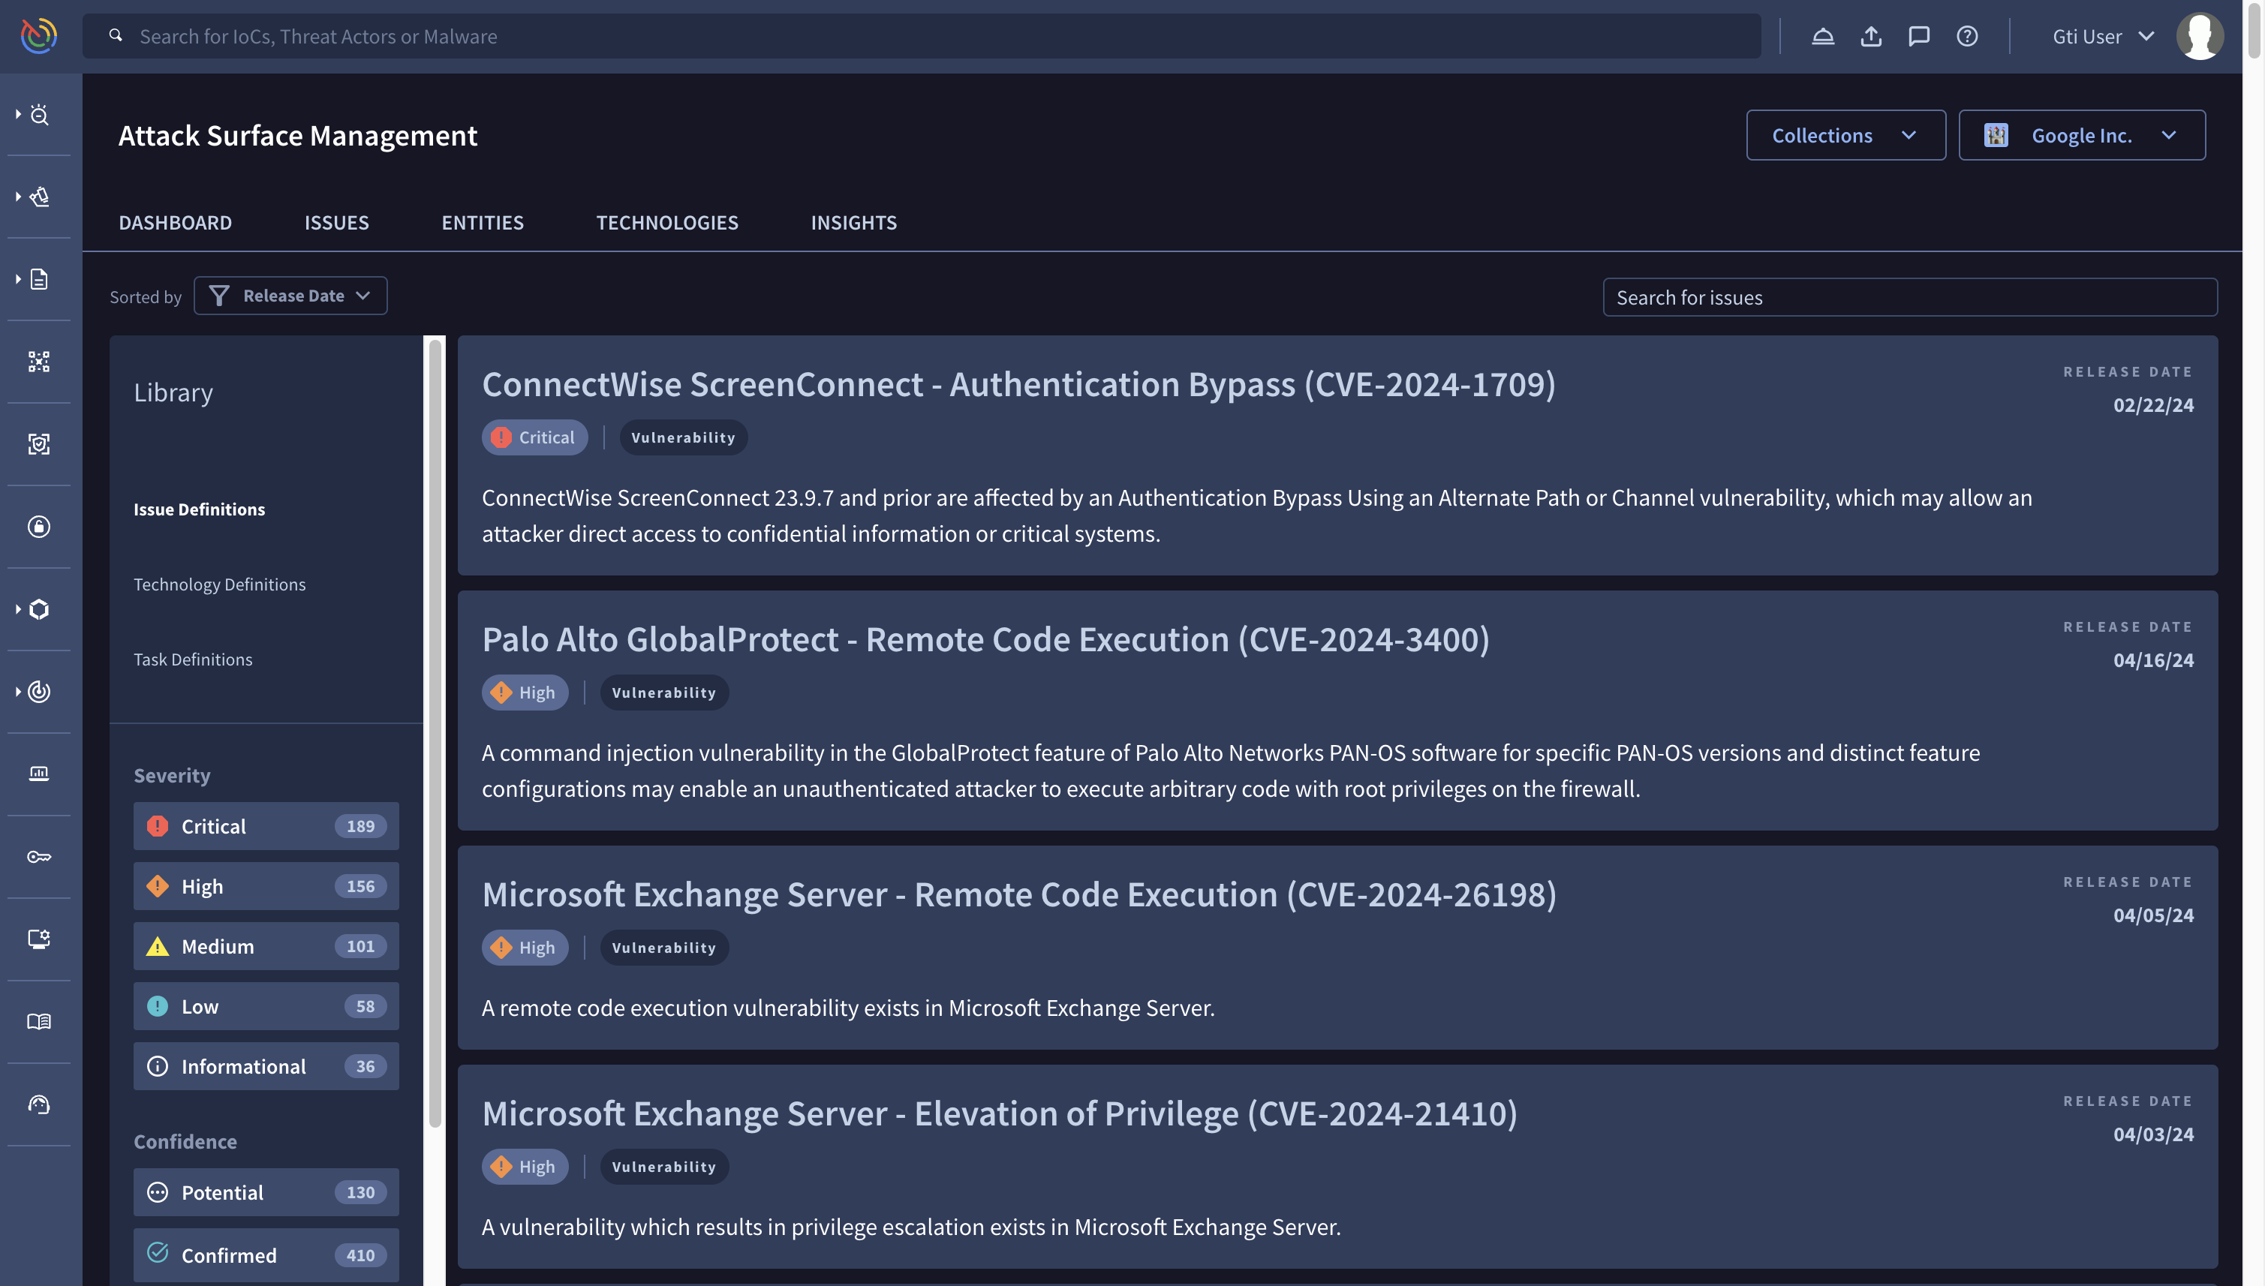Click the magnifier icon in IoC search
Viewport: 2265px width, 1286px height.
point(116,35)
